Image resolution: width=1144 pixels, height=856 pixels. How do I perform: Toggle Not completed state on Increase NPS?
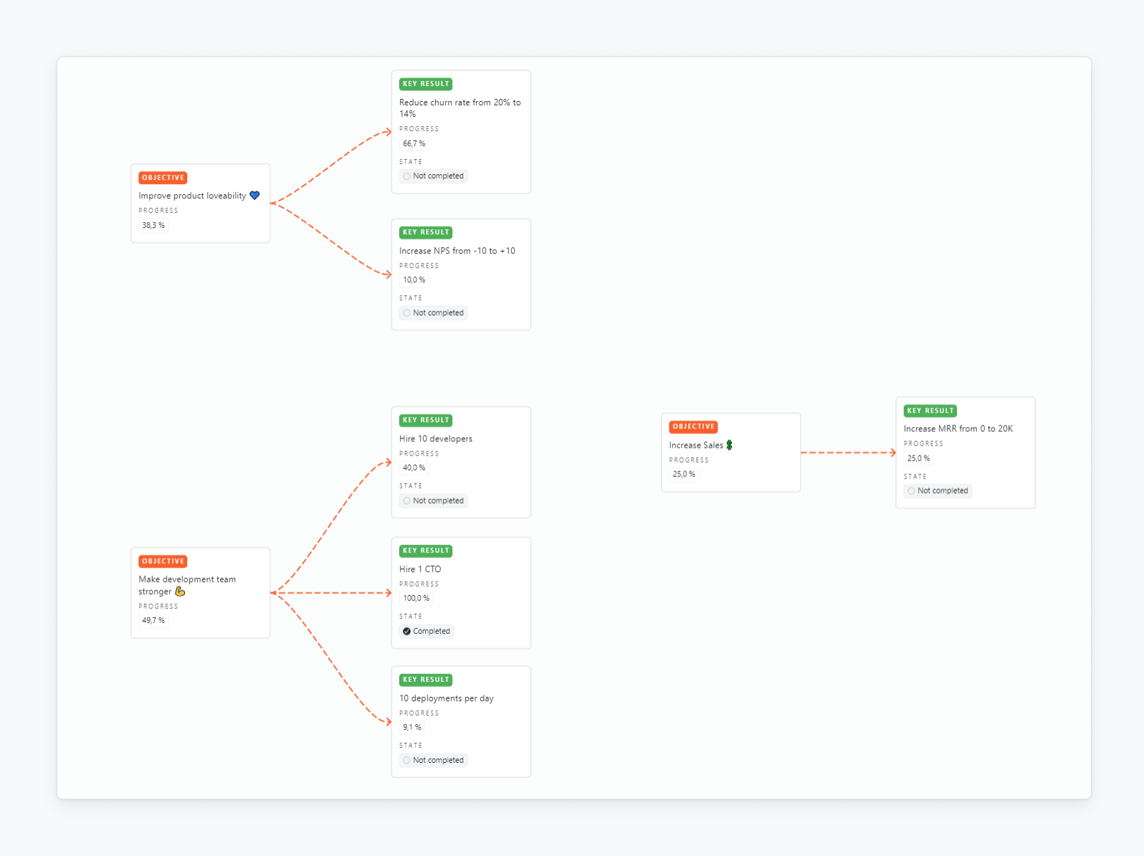[x=434, y=313]
